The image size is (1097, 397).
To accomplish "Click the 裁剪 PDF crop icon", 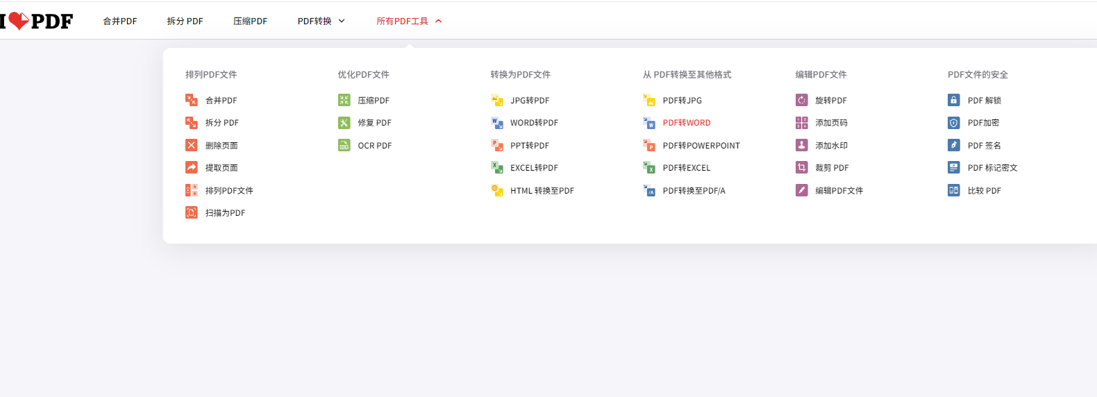I will 801,167.
